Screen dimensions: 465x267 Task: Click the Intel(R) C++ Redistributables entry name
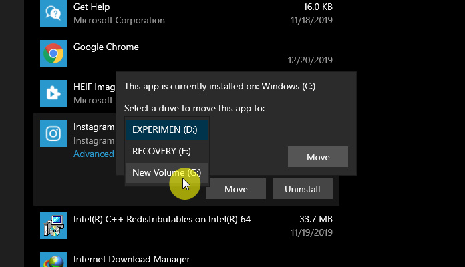162,220
